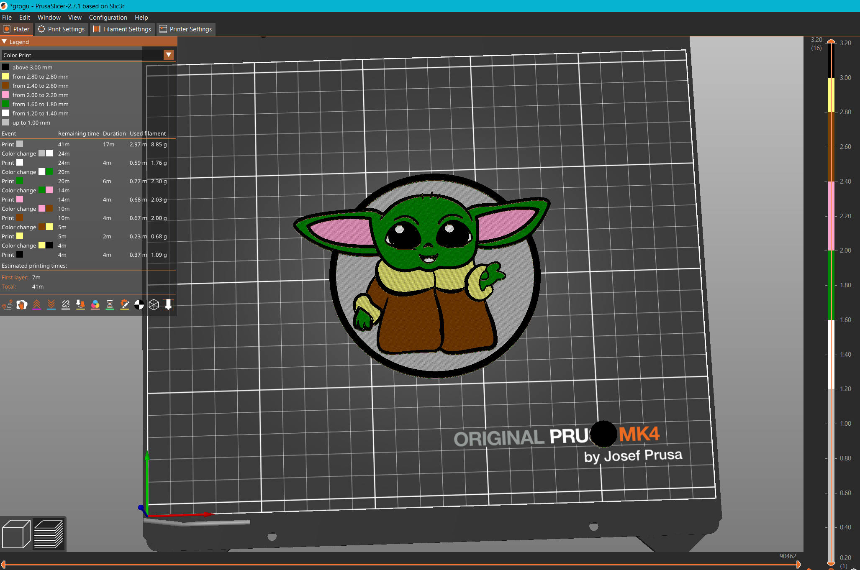
Task: Switch to the Filament Settings tab
Action: tap(122, 29)
